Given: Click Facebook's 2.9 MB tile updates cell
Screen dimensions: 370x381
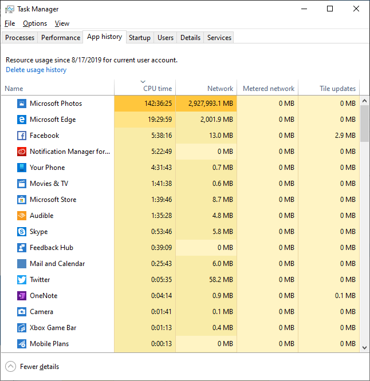Looking at the screenshot, I should [x=329, y=136].
